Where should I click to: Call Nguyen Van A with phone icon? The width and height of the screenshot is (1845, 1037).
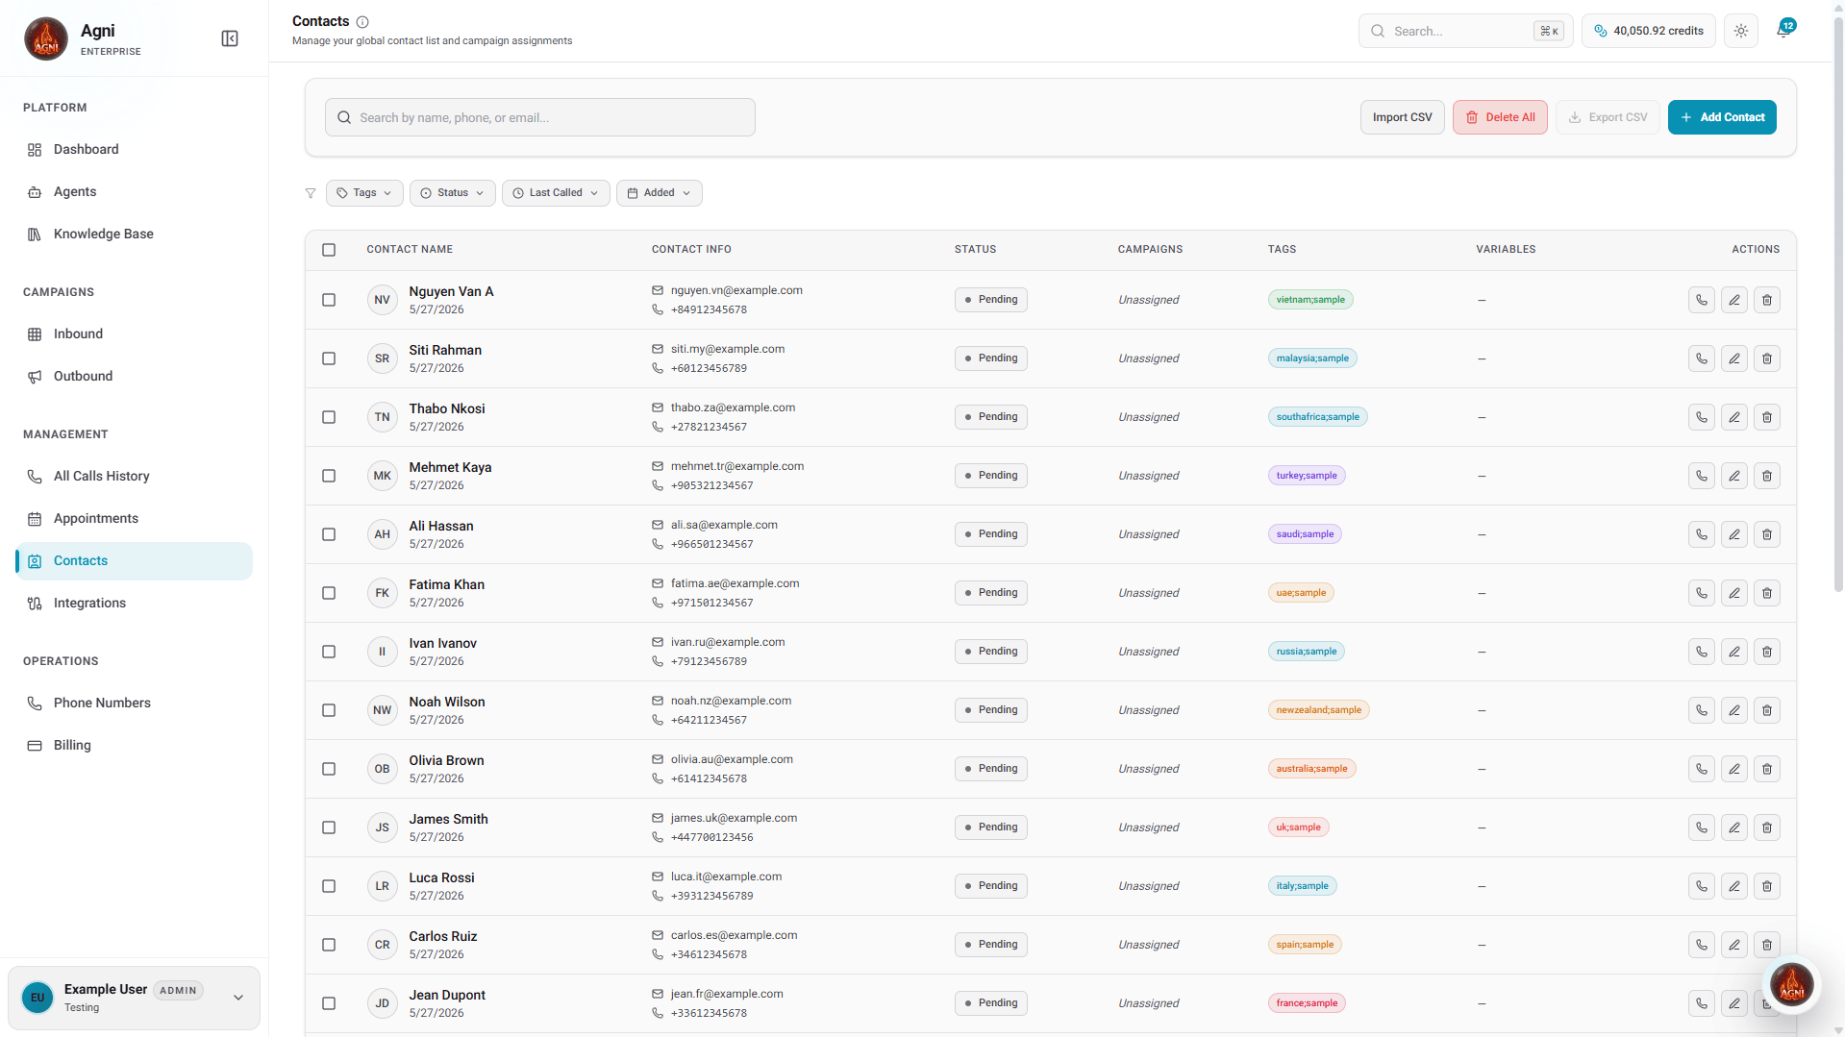1702,300
